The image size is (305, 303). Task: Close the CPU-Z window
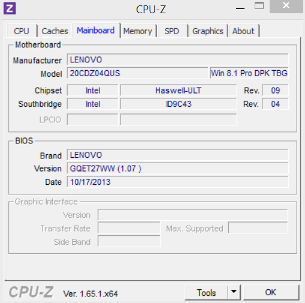[286, 6]
